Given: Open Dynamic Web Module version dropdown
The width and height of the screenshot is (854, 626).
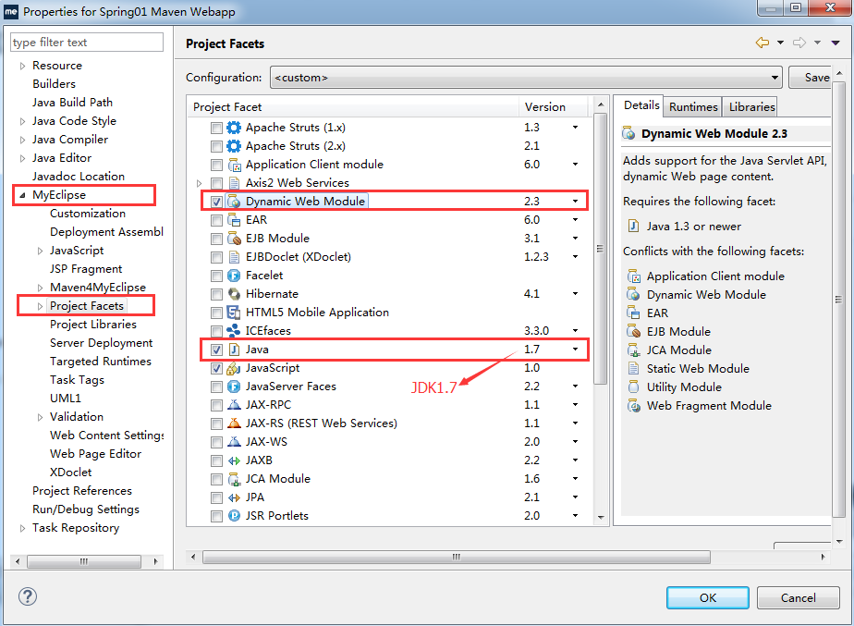Looking at the screenshot, I should coord(575,202).
